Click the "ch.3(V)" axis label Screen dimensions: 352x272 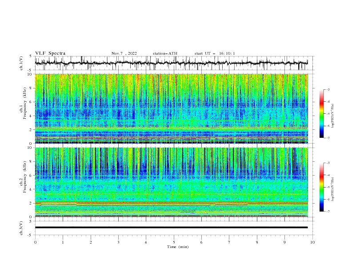(21, 228)
